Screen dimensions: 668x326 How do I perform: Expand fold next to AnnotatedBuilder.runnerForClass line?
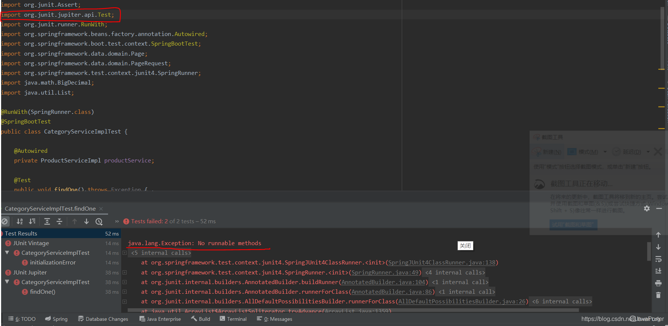125,292
